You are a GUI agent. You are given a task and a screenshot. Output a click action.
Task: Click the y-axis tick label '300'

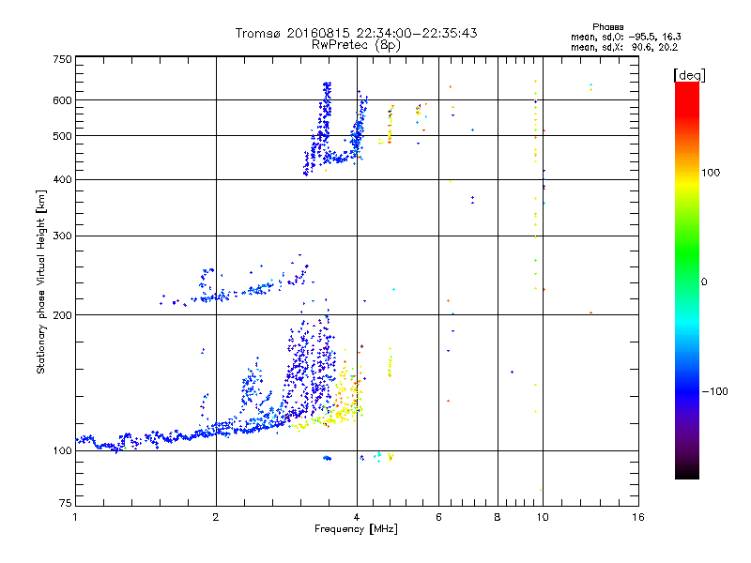pyautogui.click(x=62, y=236)
